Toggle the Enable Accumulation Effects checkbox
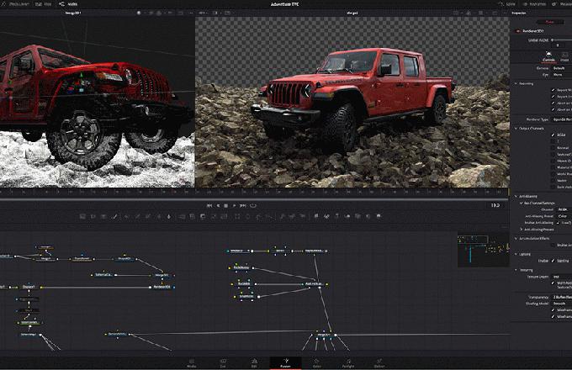This screenshot has height=370, width=572. (552, 245)
